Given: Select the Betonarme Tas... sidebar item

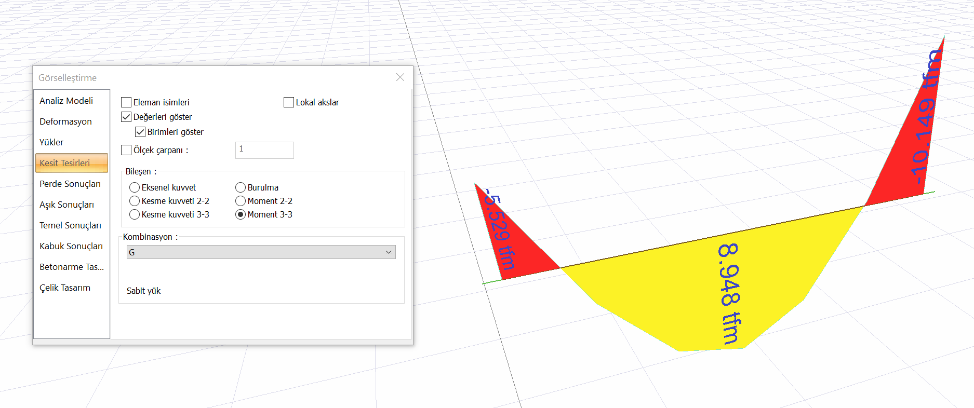Looking at the screenshot, I should (x=72, y=267).
